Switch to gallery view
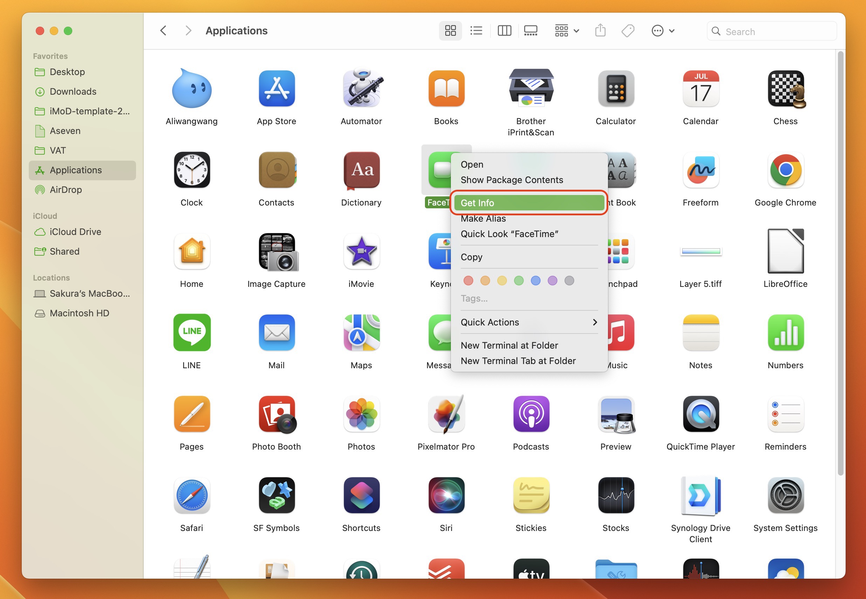This screenshot has width=866, height=599. 530,31
